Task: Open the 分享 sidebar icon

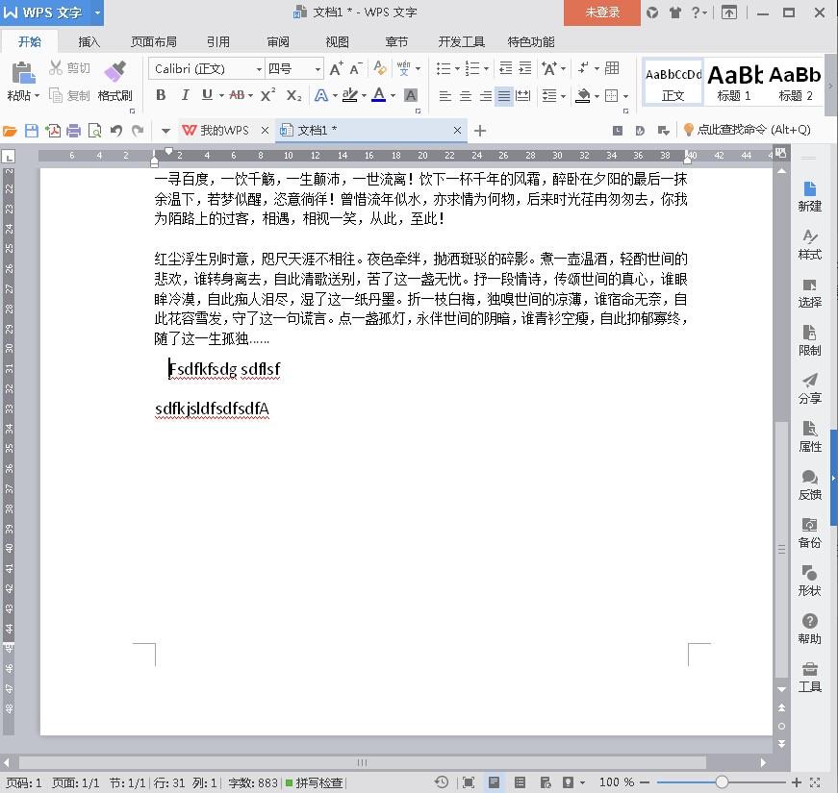Action: (810, 388)
